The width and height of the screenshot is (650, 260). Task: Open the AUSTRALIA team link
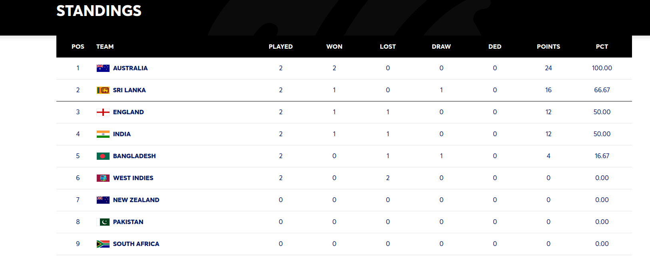[130, 68]
